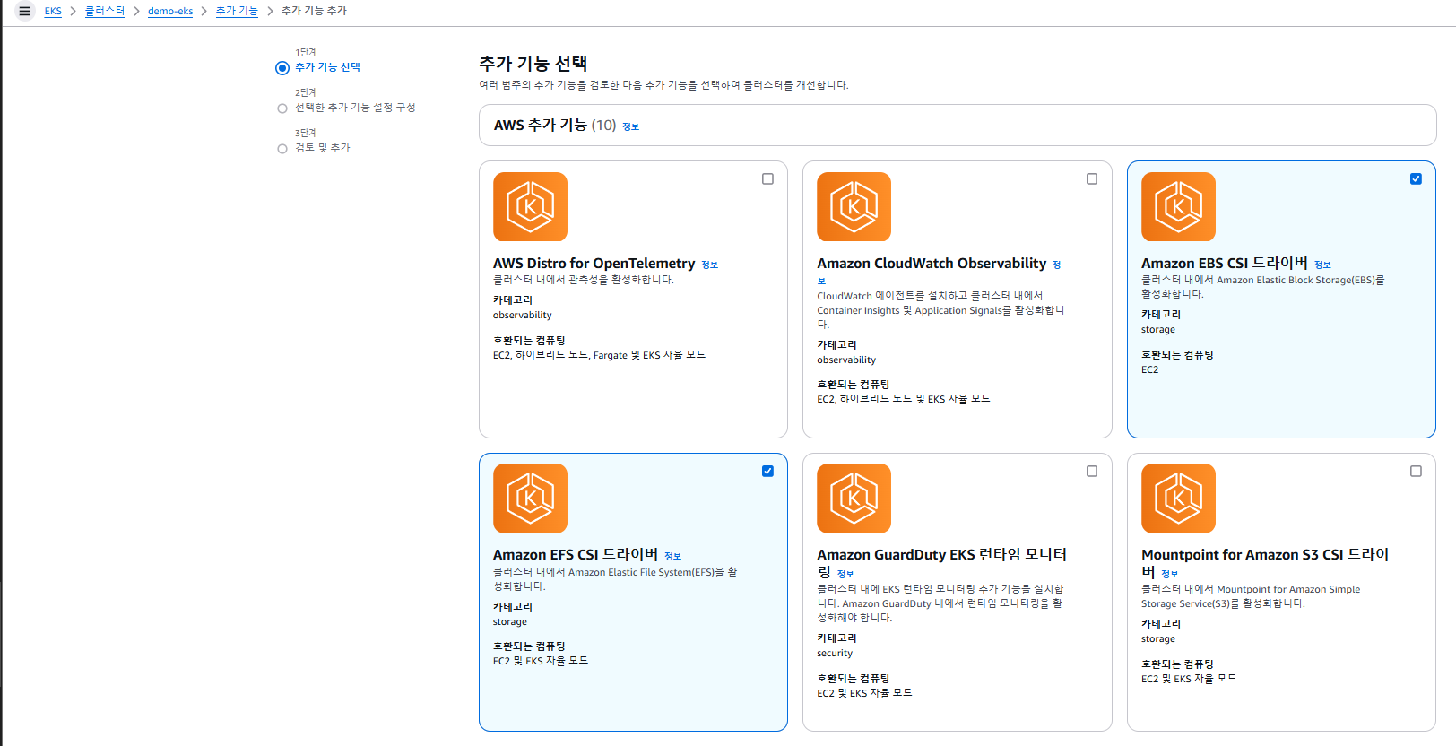Click the Mountpoint for Amazon S3 CSI icon
The width and height of the screenshot is (1456, 746).
1178,499
